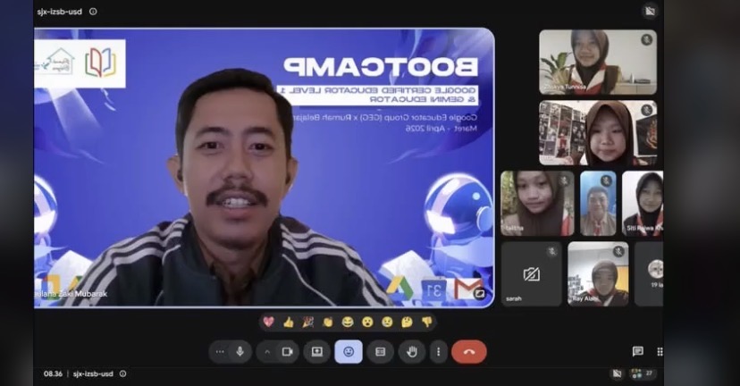Click the '08.36' time in bottom bar
The width and height of the screenshot is (740, 386).
(53, 373)
